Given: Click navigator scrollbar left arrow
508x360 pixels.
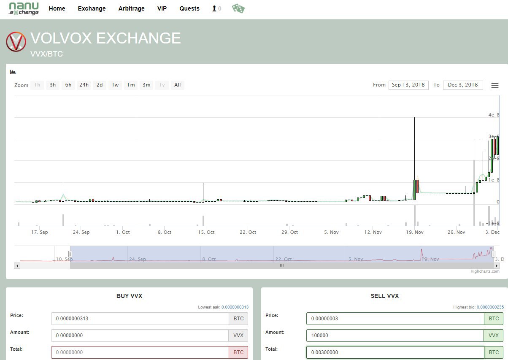Looking at the screenshot, I should coord(17,265).
